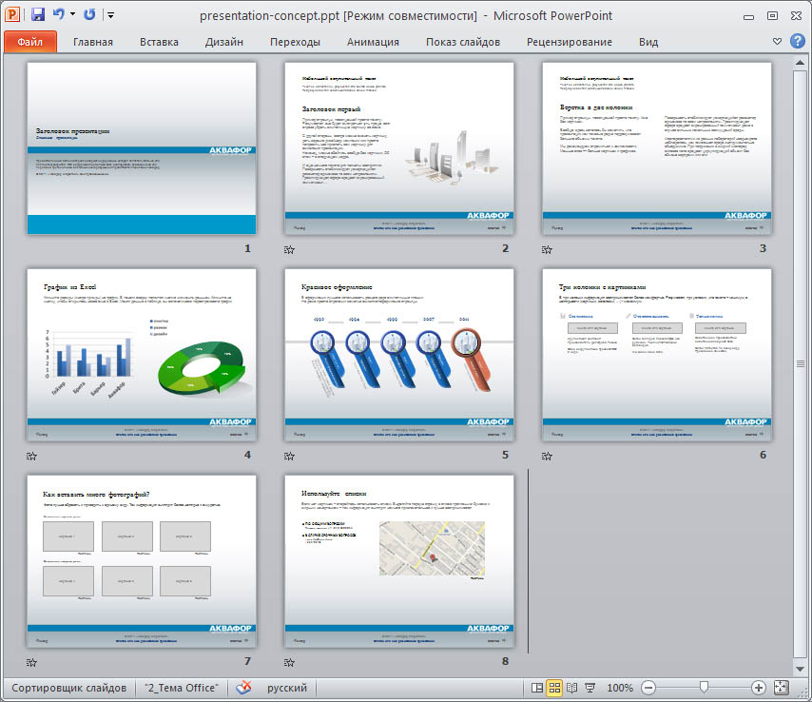Click the русский language button
The image size is (812, 702).
[286, 688]
